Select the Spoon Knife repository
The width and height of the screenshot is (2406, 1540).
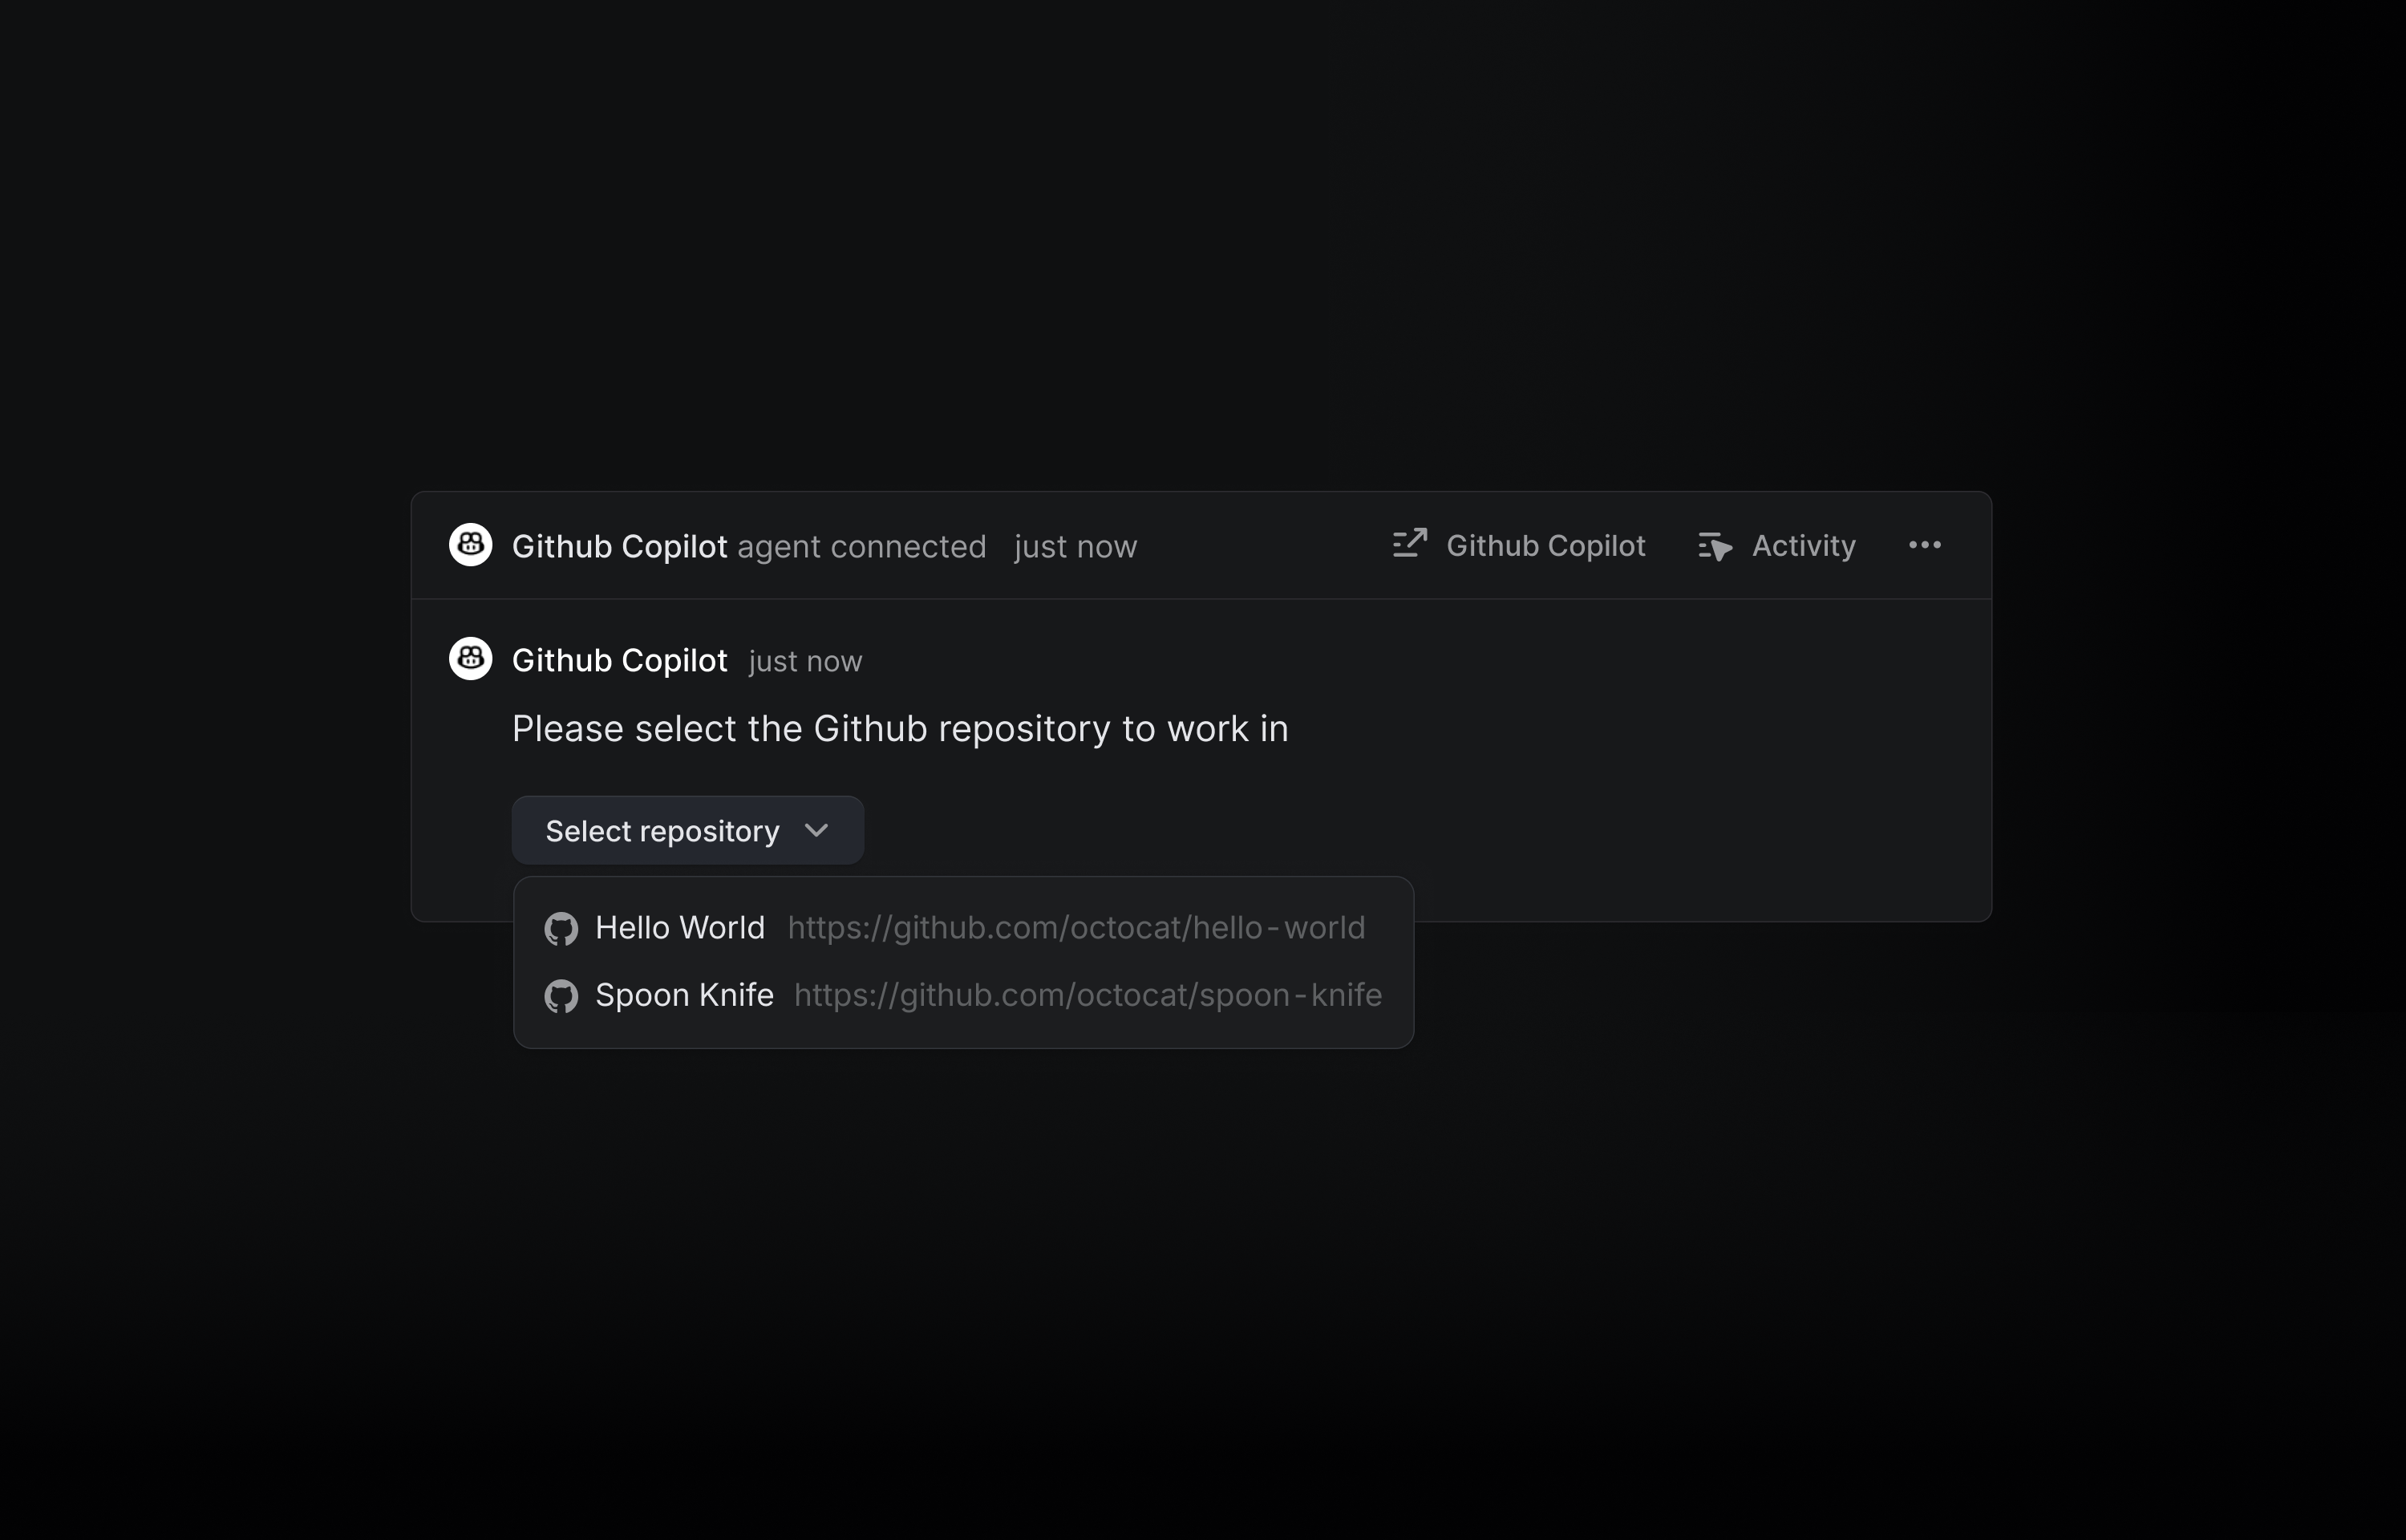coord(685,996)
